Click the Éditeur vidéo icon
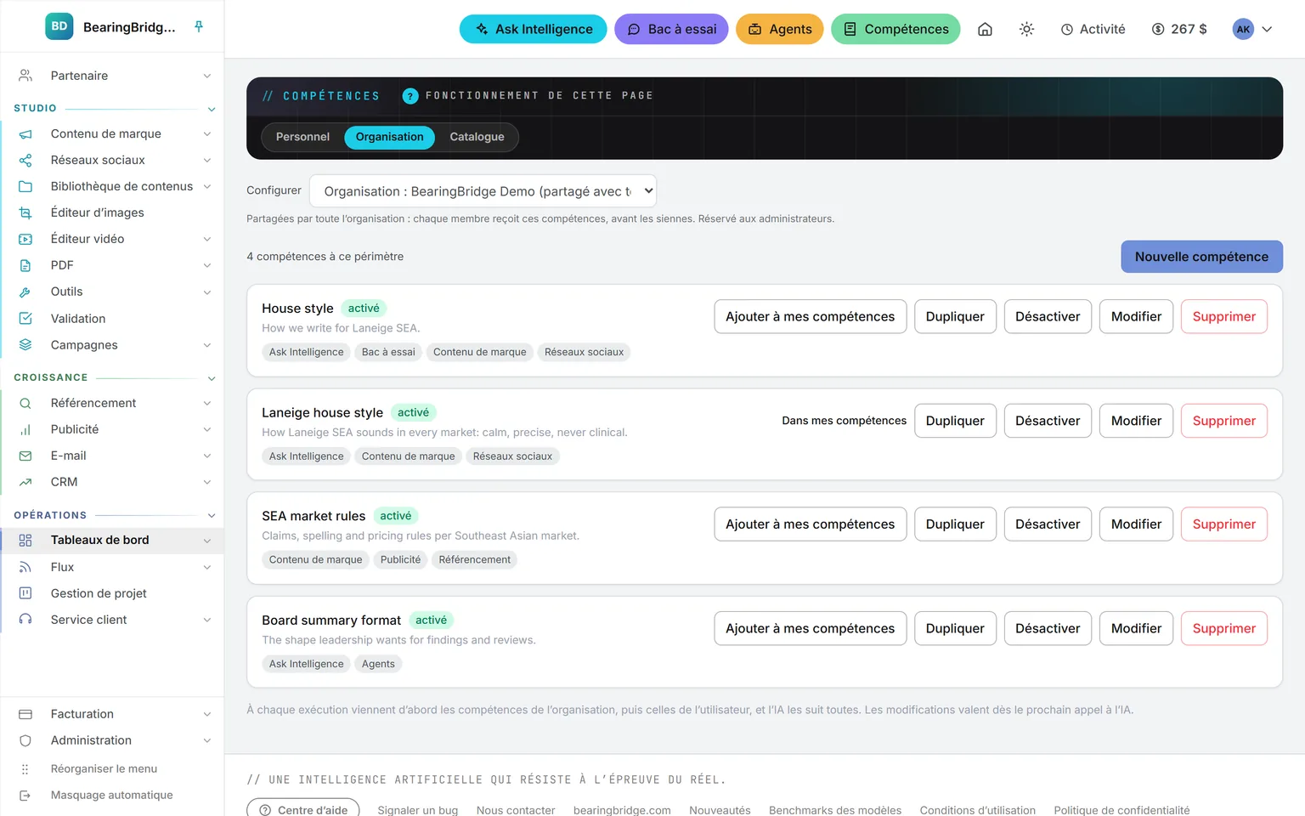The width and height of the screenshot is (1305, 816). click(25, 240)
